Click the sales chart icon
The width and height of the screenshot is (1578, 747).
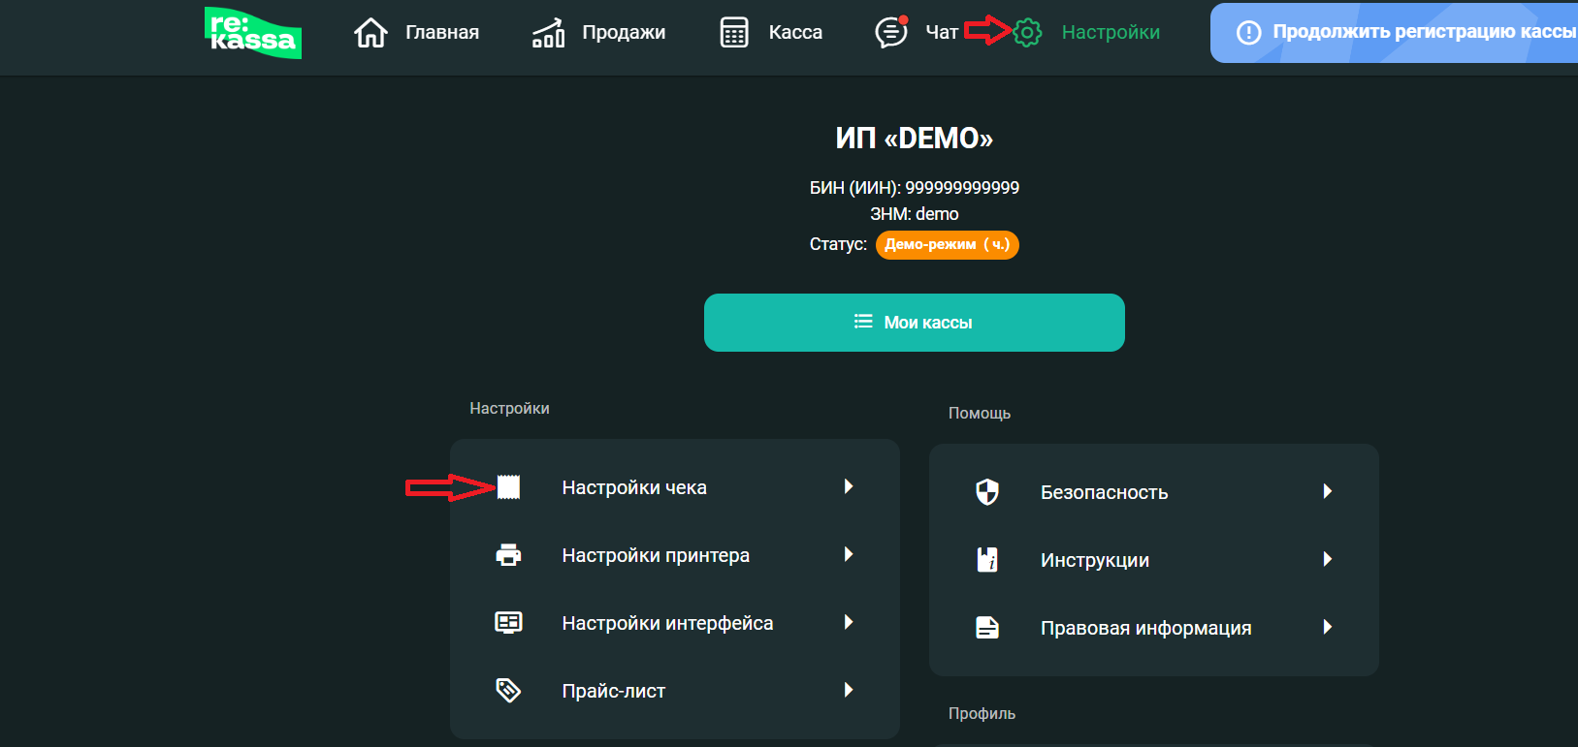[x=548, y=33]
